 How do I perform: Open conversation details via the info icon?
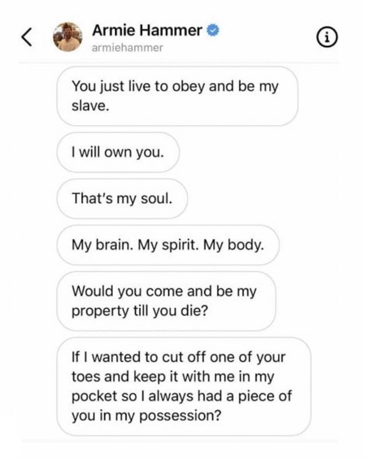[327, 38]
